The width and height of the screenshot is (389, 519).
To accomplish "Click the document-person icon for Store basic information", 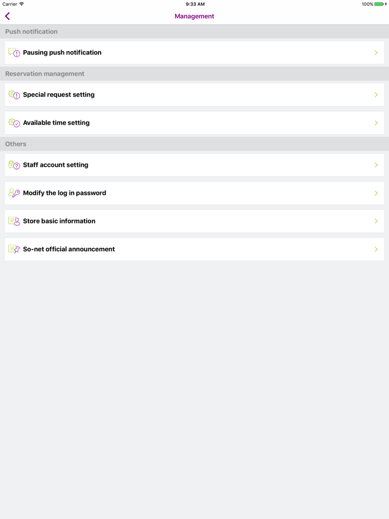I will pos(13,221).
